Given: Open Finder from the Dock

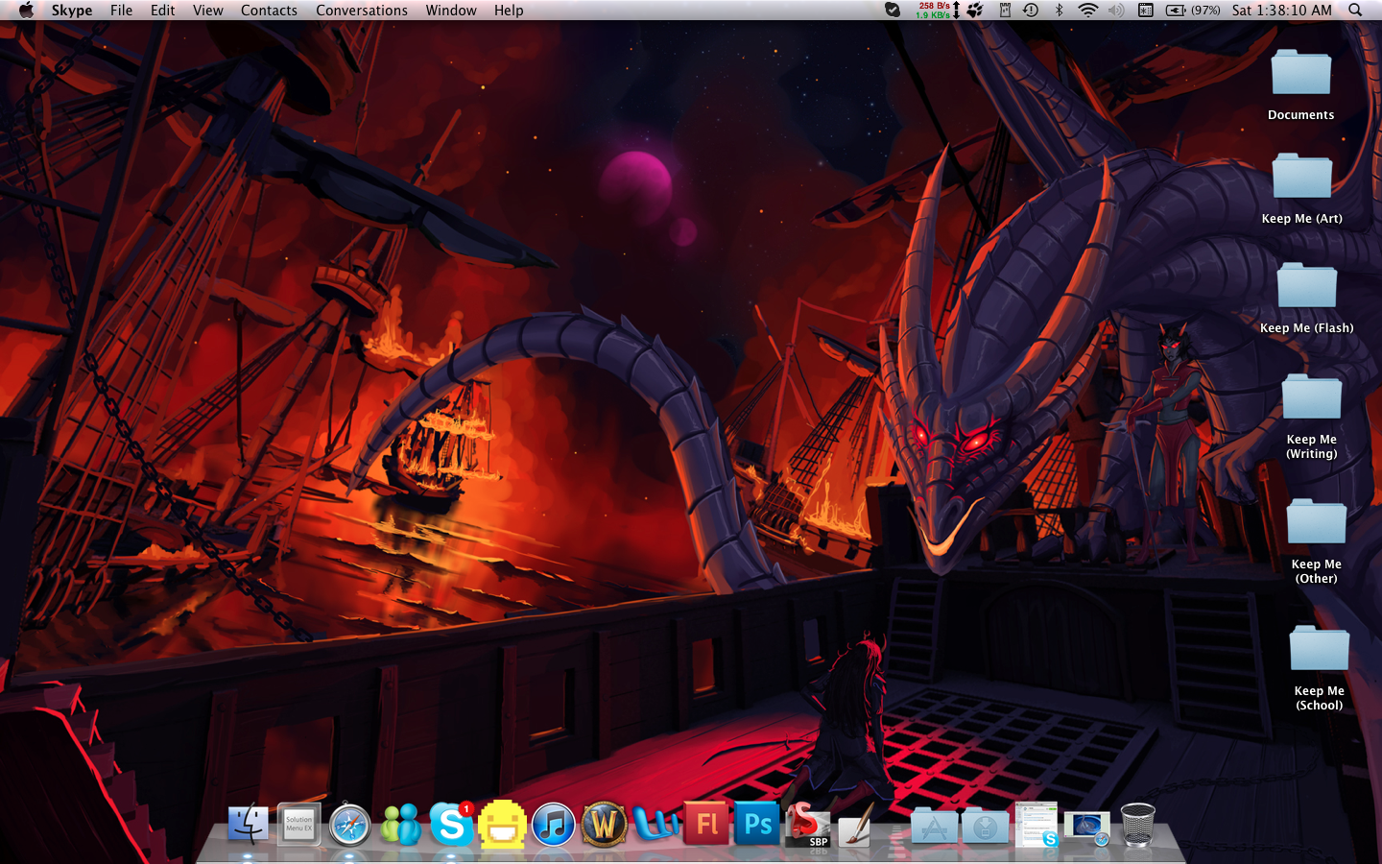Looking at the screenshot, I should (249, 824).
